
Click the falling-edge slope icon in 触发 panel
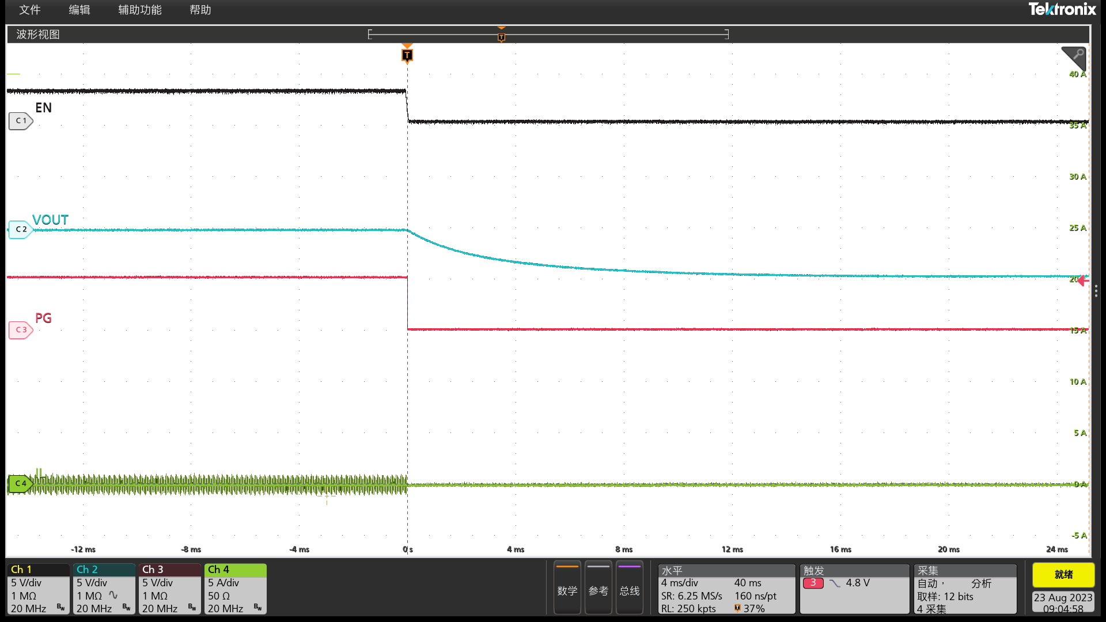835,583
